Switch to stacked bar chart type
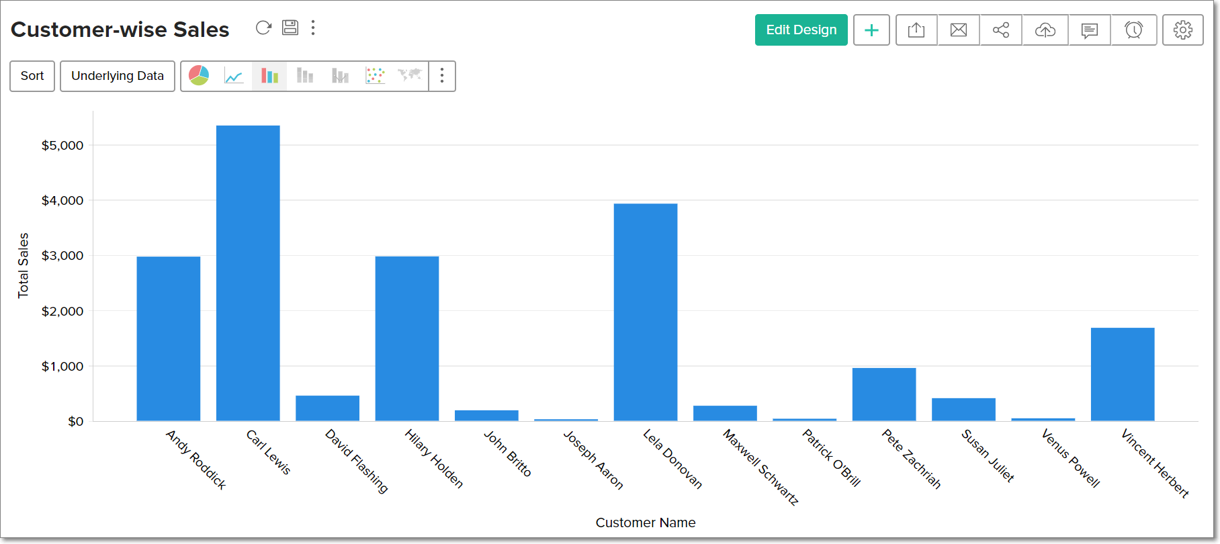 tap(340, 76)
